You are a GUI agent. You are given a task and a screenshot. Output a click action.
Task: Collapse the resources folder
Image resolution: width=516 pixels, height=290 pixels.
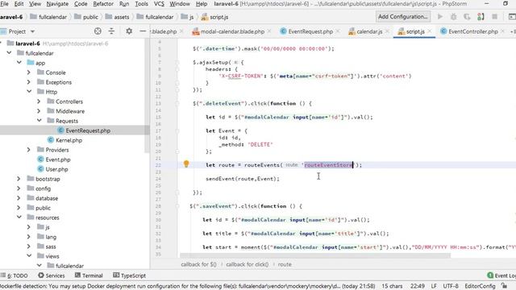(x=19, y=217)
